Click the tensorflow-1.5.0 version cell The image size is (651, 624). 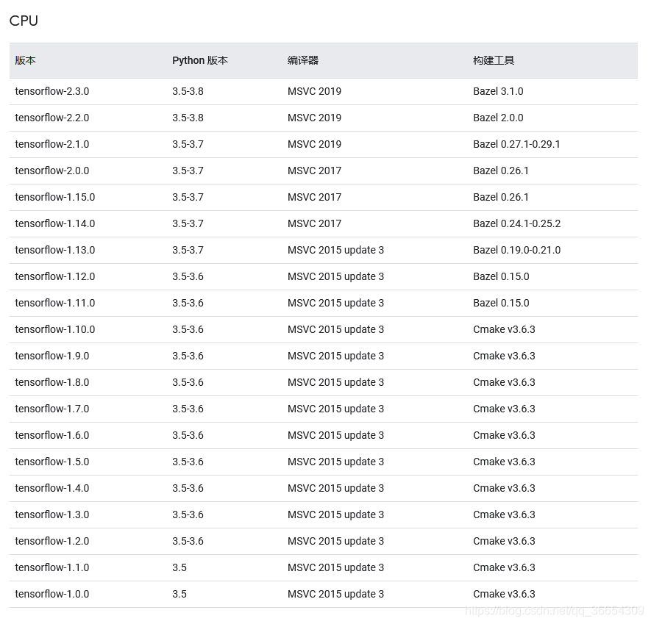[52, 462]
